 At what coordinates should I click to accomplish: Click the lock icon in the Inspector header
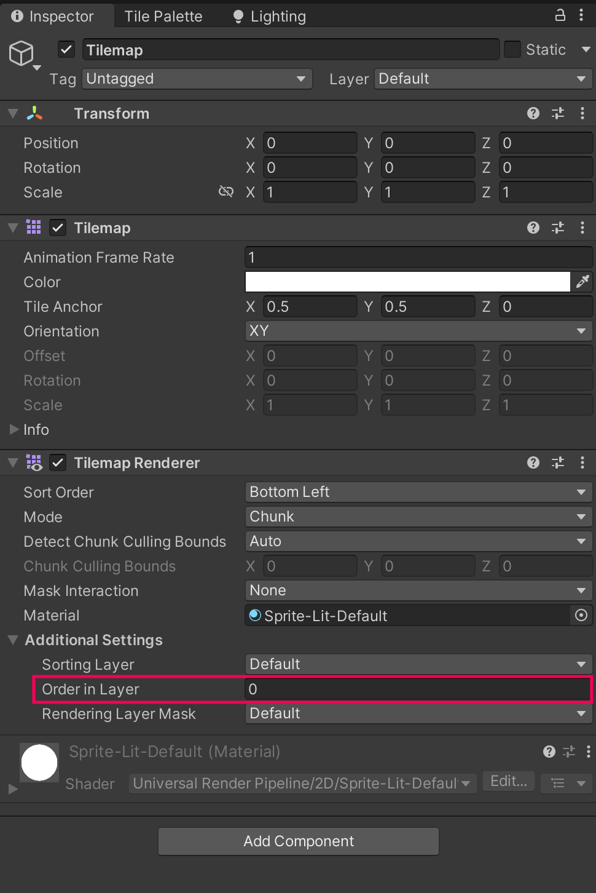point(559,15)
